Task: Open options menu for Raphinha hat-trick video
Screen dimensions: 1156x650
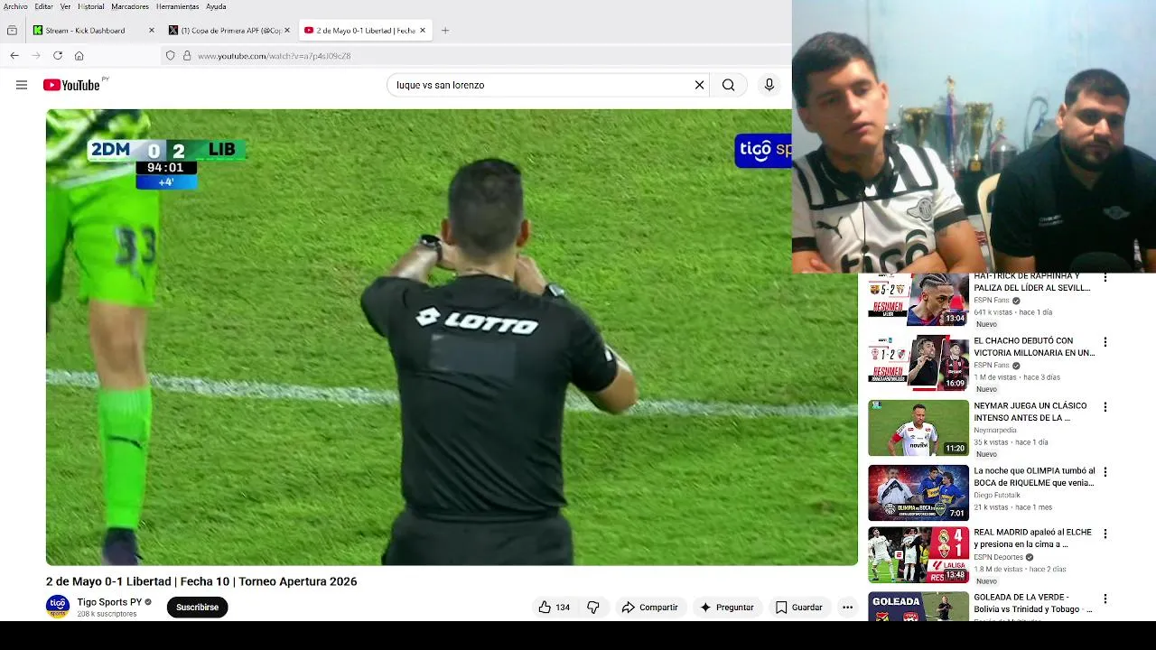Action: pyautogui.click(x=1105, y=277)
